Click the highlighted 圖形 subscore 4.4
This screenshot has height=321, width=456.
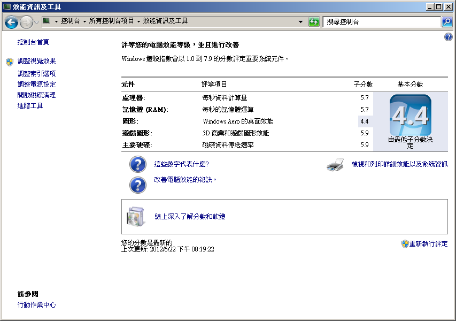pyautogui.click(x=365, y=121)
